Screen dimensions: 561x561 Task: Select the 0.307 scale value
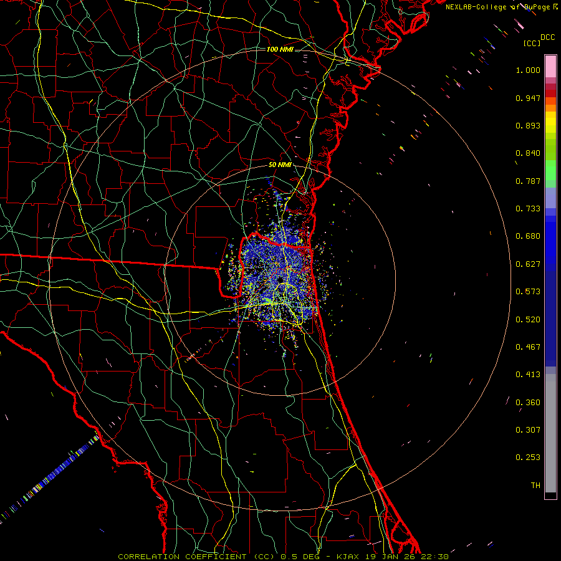coord(528,430)
